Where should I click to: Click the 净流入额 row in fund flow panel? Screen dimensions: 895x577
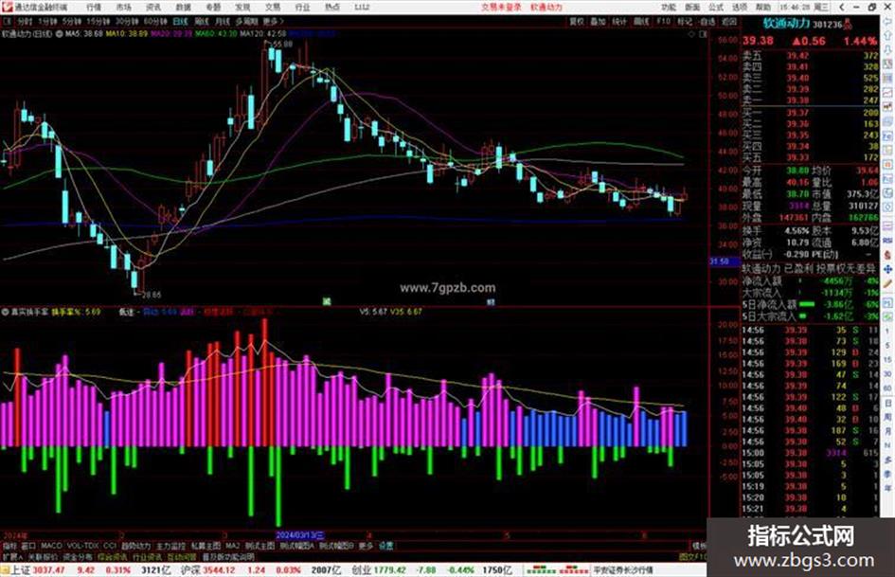[x=810, y=281]
